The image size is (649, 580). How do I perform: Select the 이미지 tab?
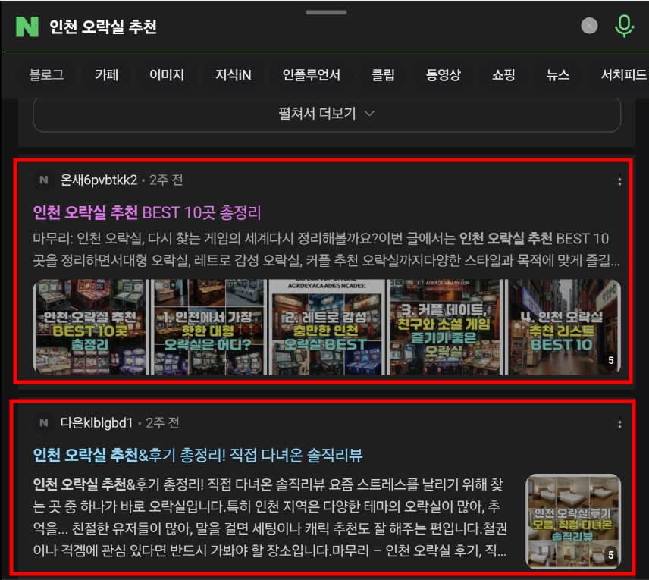pos(166,75)
